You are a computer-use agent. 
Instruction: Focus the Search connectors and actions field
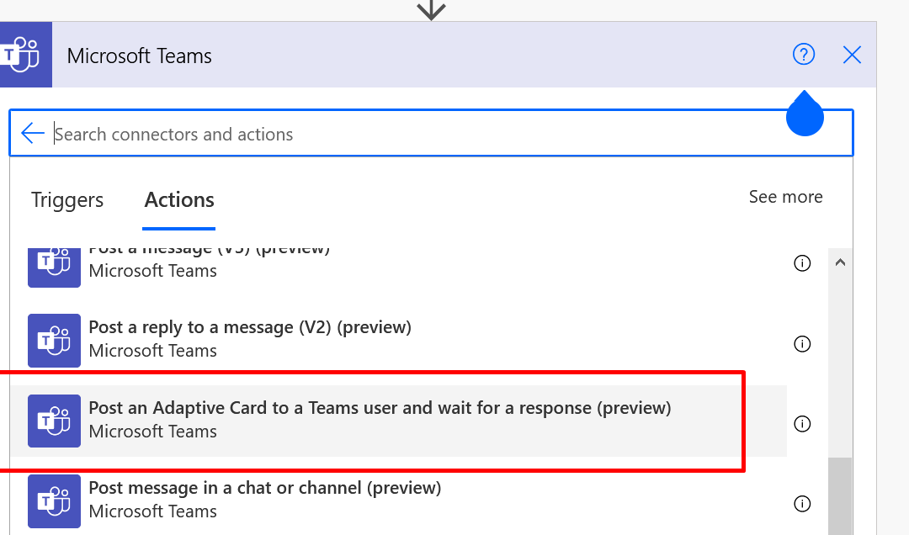[x=431, y=133]
